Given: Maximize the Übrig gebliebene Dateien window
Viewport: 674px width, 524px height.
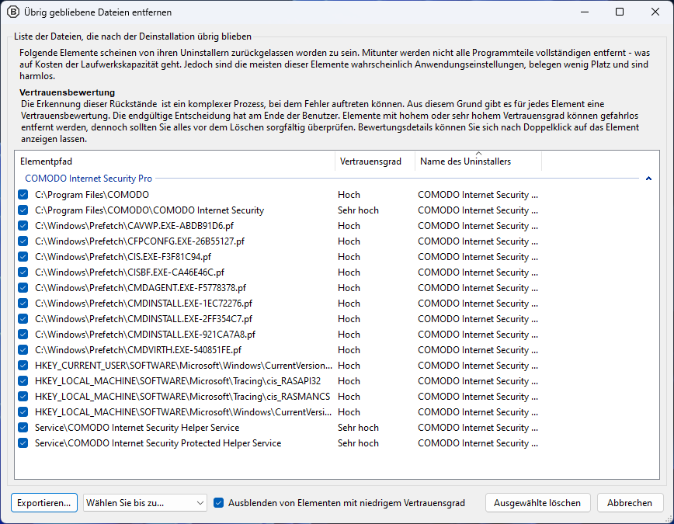Looking at the screenshot, I should click(x=620, y=12).
